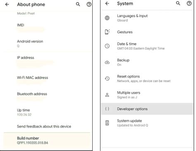Viewport: 196px width, 151px height.
Task: Click the Gestures phone sparkle icon
Action: (x=107, y=32)
